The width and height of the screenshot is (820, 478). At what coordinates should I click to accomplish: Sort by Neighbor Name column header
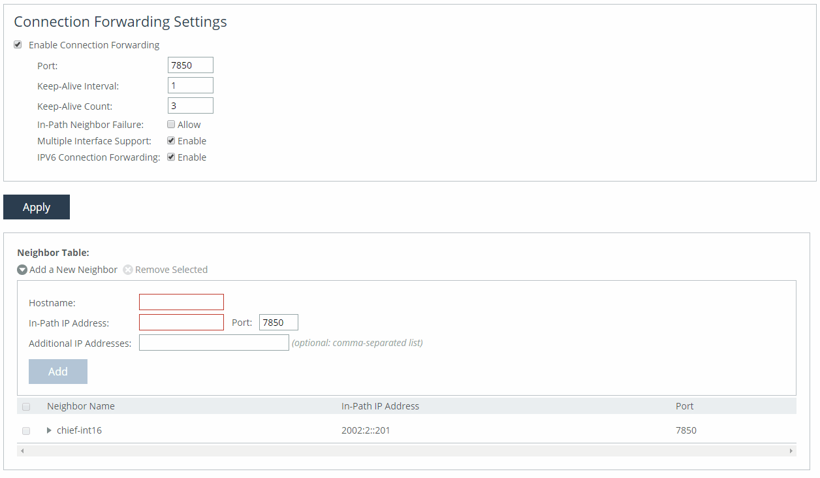coord(81,406)
